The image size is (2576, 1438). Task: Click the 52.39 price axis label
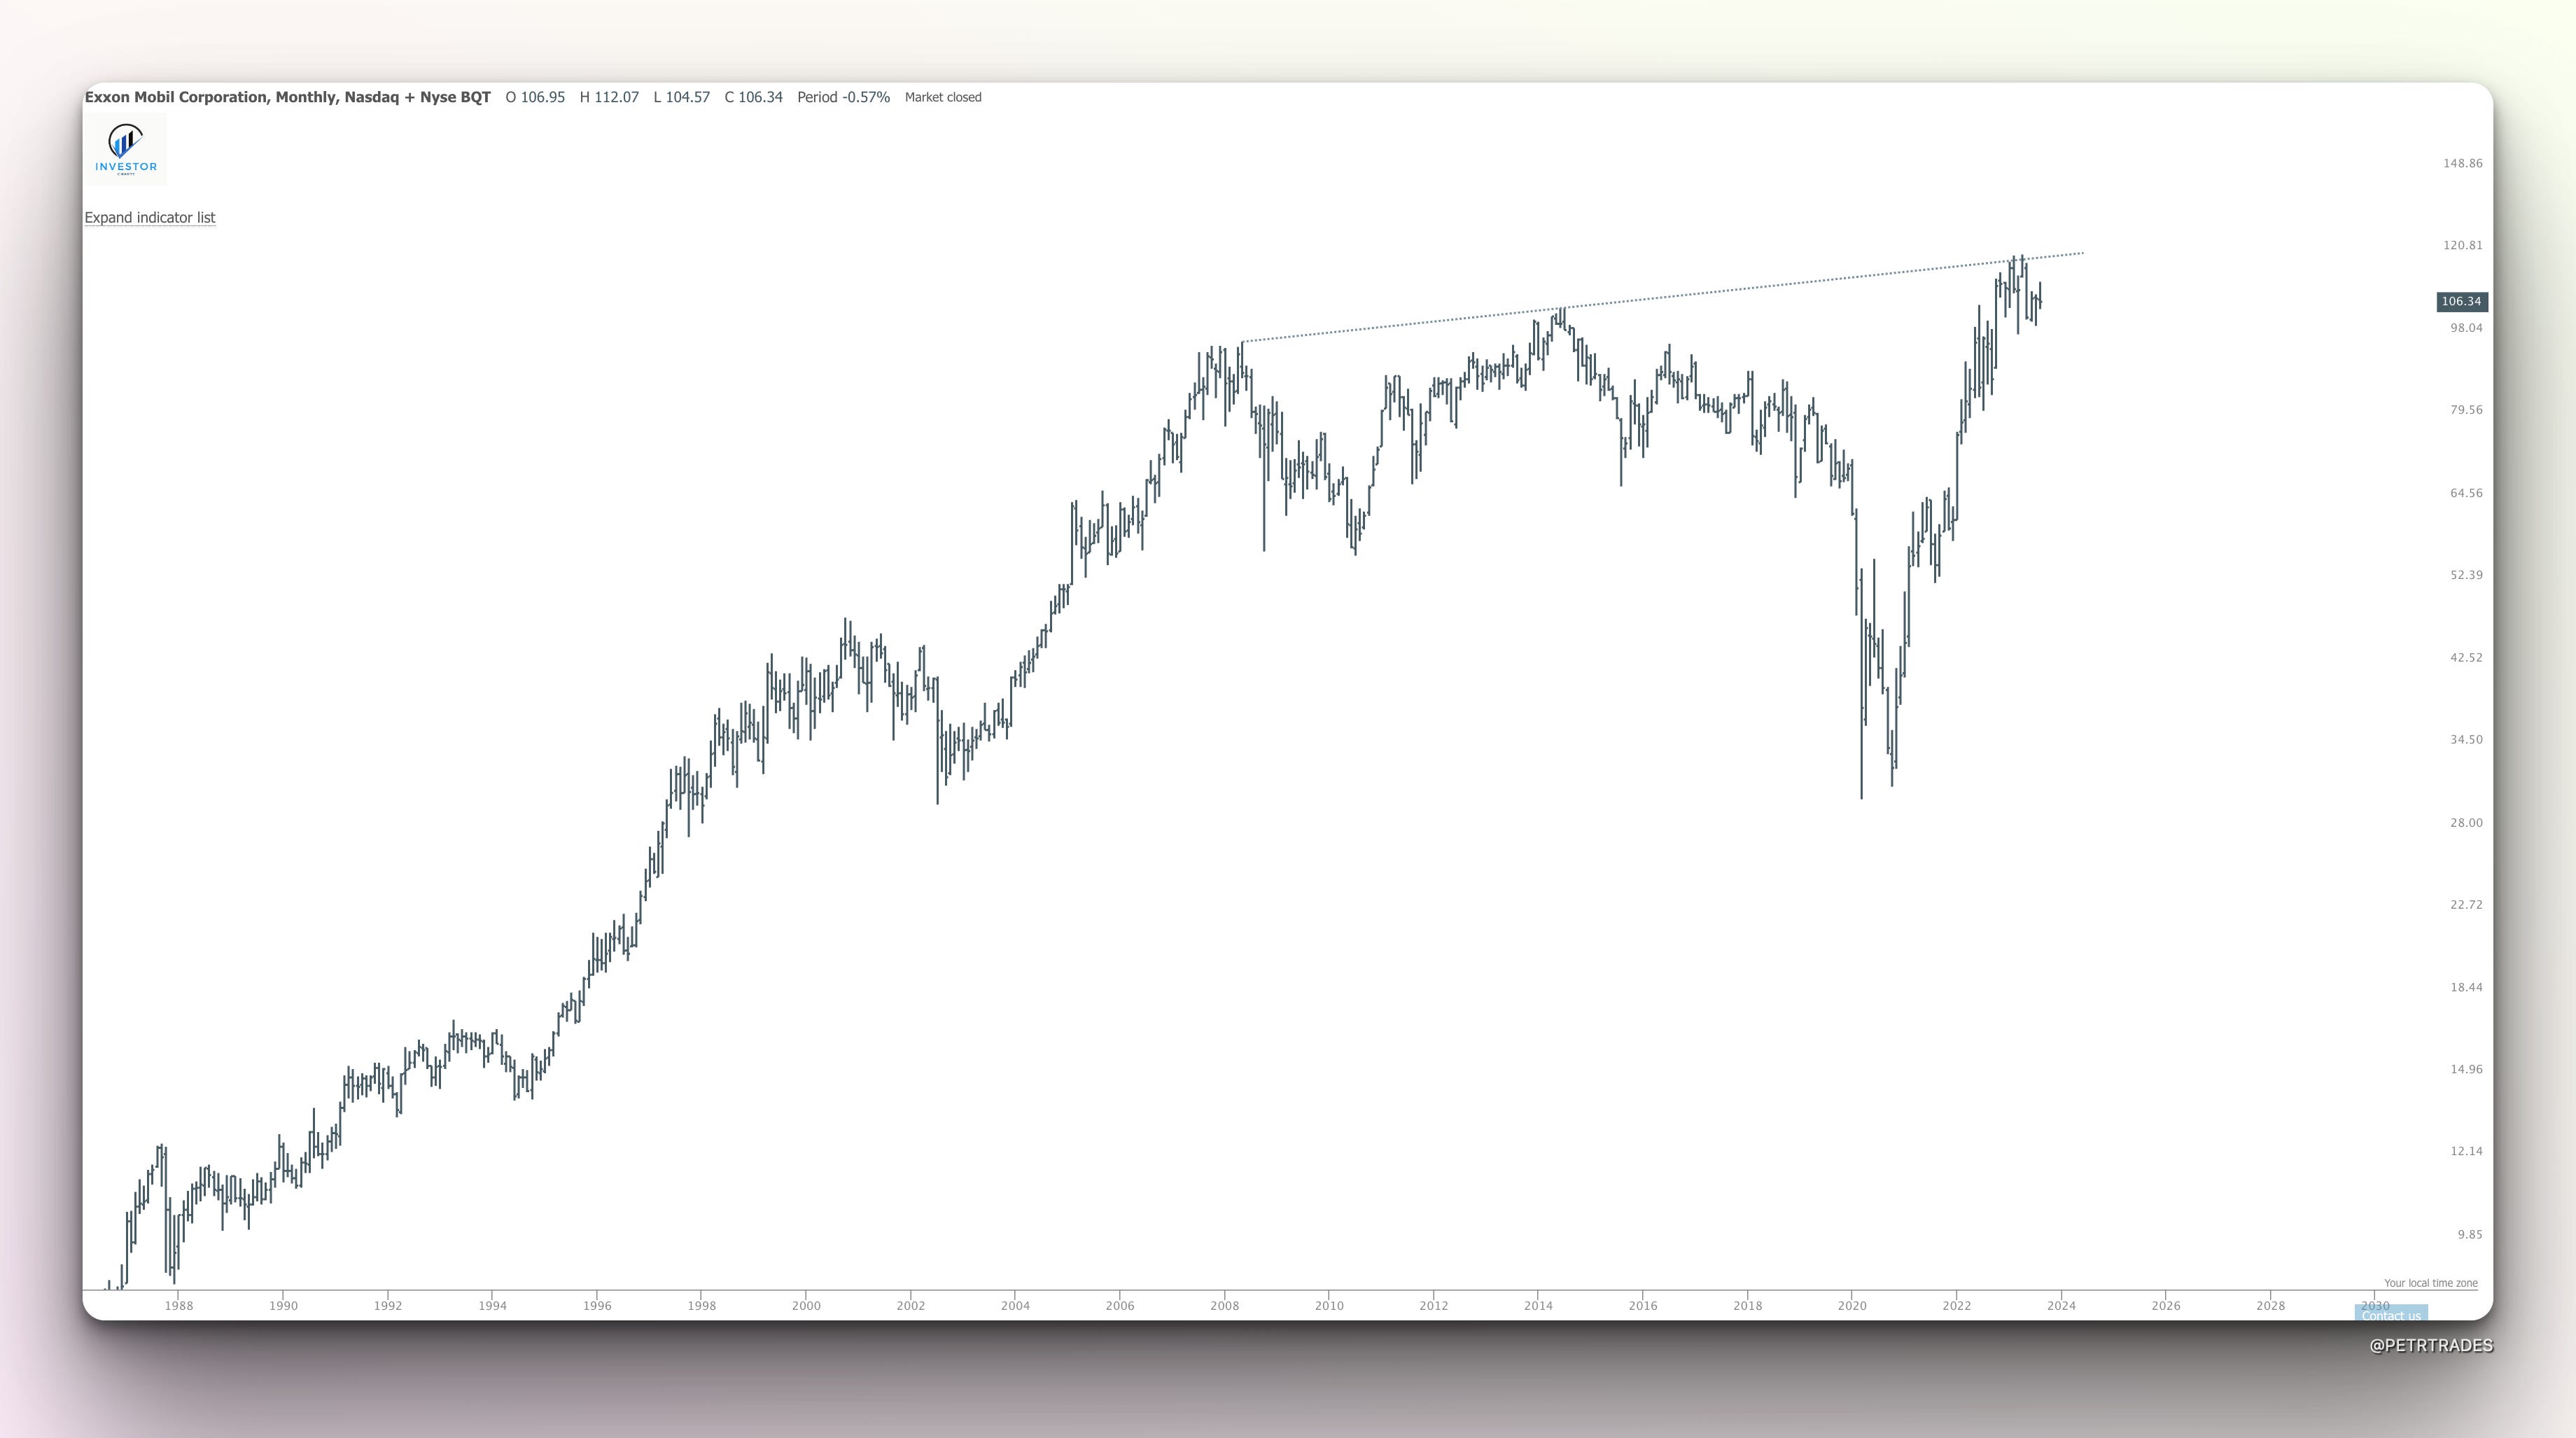click(x=2466, y=574)
